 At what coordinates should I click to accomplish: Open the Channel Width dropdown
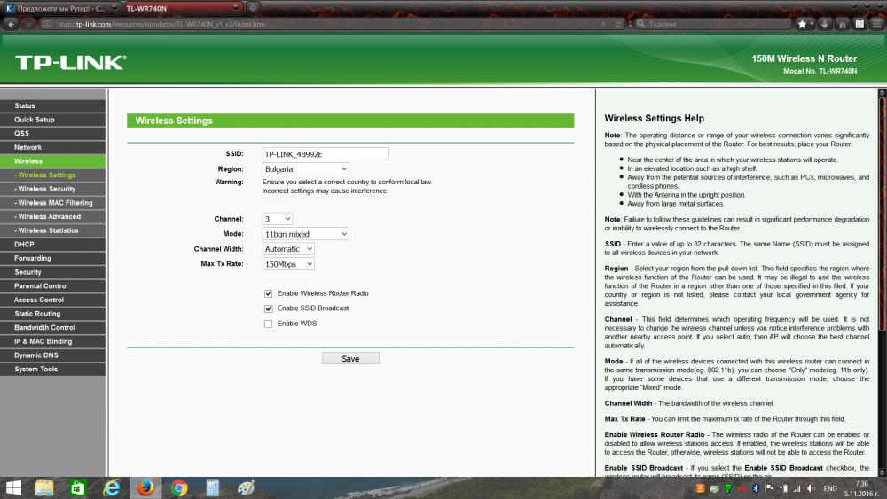tap(288, 249)
